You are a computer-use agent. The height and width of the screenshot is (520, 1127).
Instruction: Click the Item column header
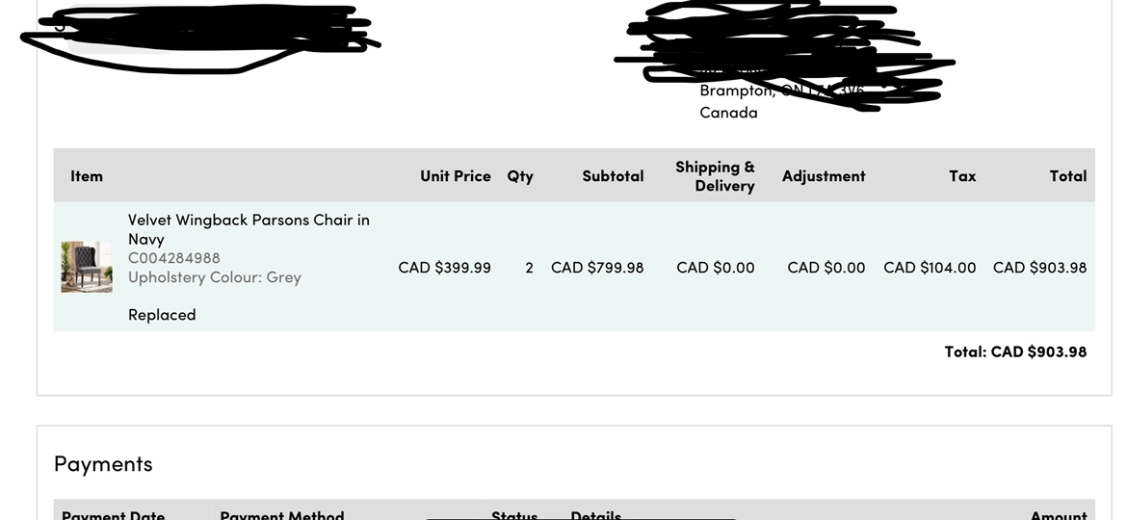[87, 176]
